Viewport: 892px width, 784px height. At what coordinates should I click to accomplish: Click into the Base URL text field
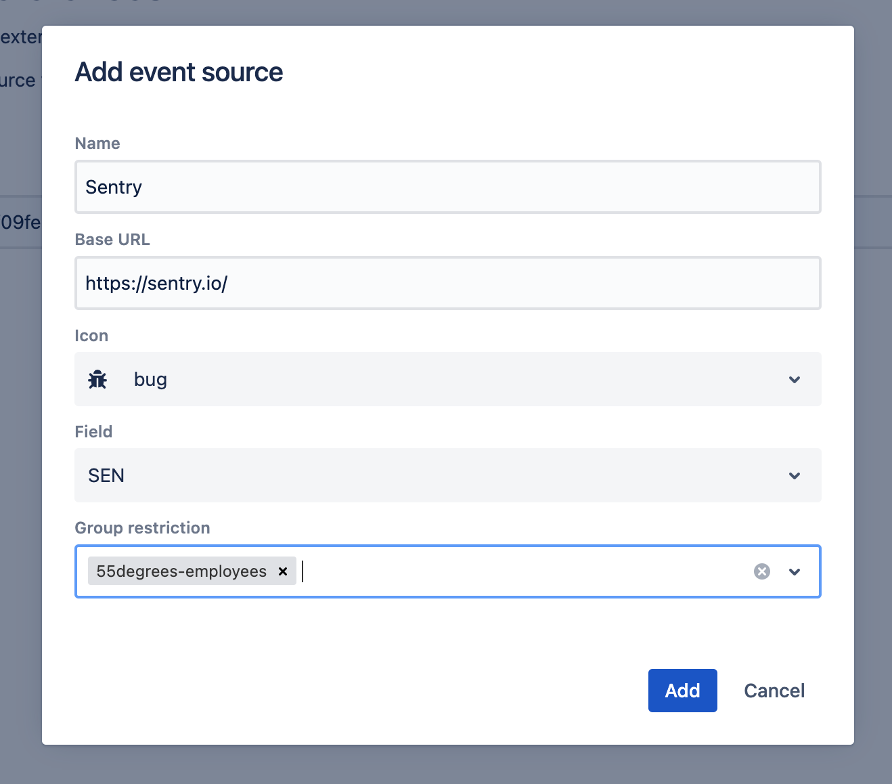click(x=447, y=283)
